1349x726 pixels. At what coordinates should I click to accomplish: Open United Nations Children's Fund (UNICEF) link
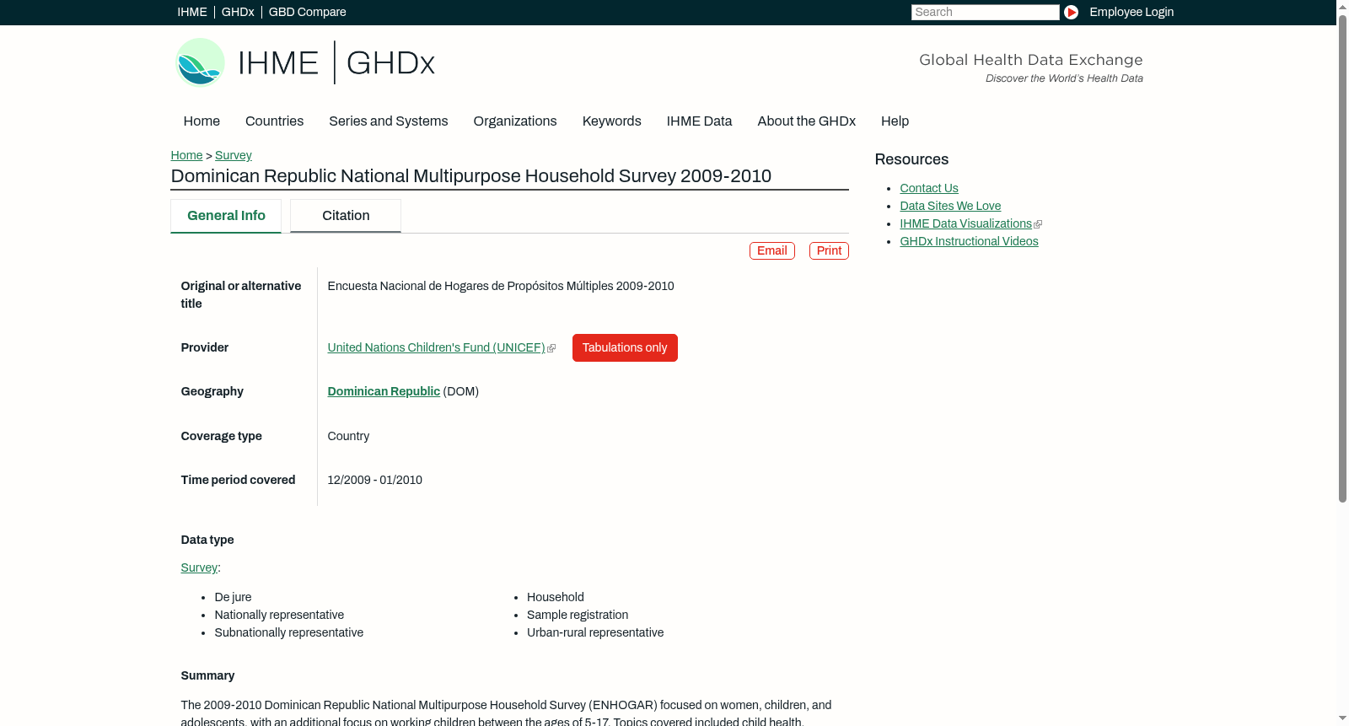tap(436, 347)
